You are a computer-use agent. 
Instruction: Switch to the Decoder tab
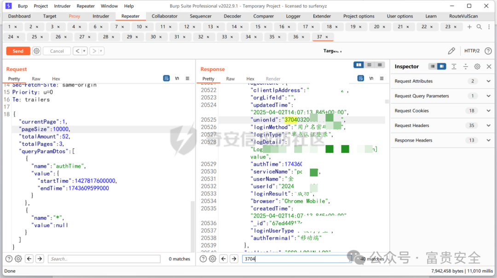(x=232, y=16)
